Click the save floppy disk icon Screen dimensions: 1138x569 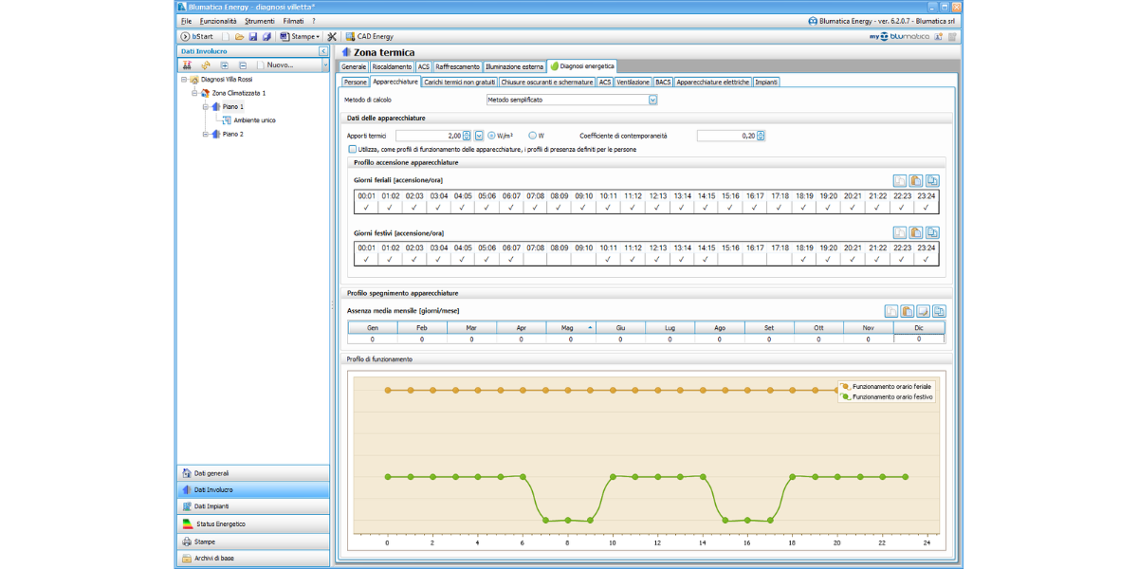[253, 36]
